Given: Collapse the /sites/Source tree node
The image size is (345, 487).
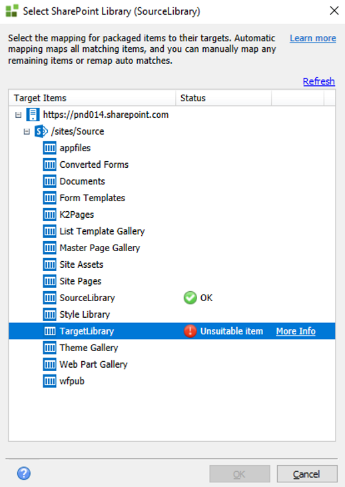Looking at the screenshot, I should [27, 132].
